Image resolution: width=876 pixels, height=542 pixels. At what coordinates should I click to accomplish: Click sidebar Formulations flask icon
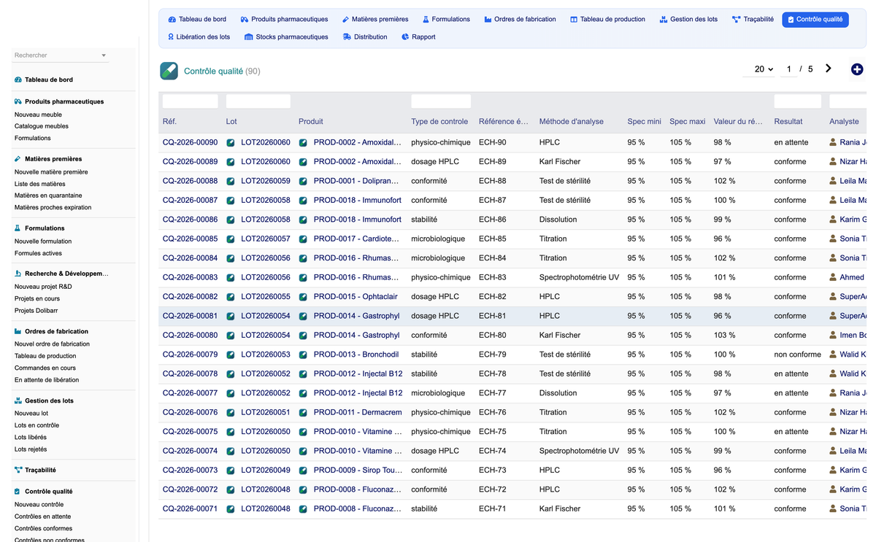click(18, 228)
